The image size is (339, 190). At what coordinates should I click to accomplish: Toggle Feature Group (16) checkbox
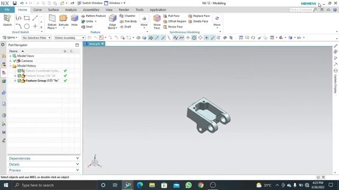[19, 75]
